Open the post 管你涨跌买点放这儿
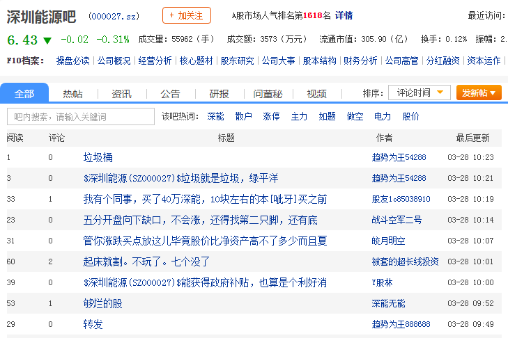 (205, 241)
